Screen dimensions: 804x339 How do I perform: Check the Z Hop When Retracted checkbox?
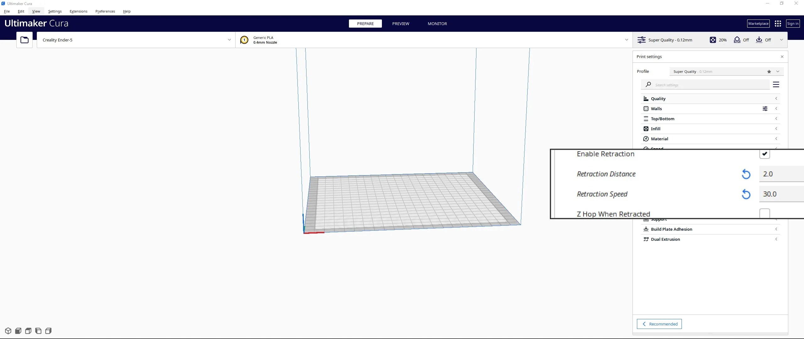pyautogui.click(x=764, y=213)
